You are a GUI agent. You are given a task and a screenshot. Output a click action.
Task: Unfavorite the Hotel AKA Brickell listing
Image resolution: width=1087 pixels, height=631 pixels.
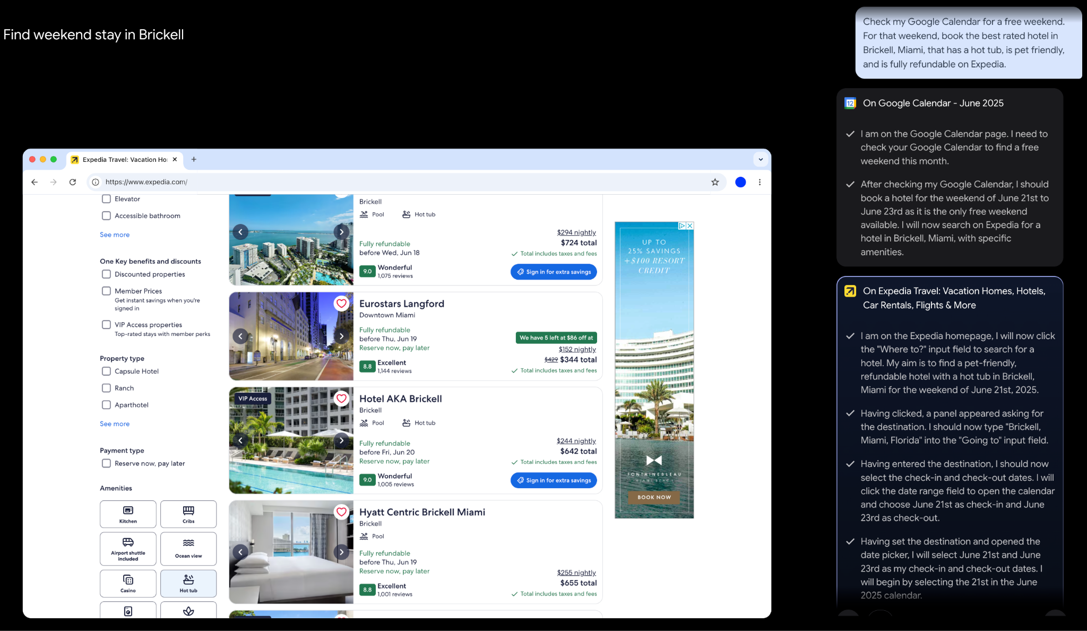341,398
